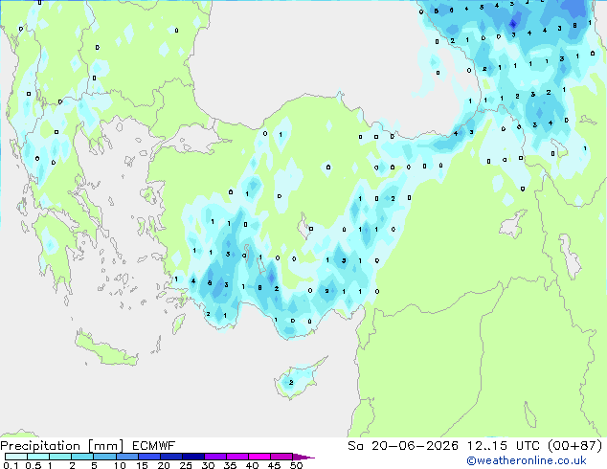
Task: Click the '30' legend scale label
Action: (208, 465)
